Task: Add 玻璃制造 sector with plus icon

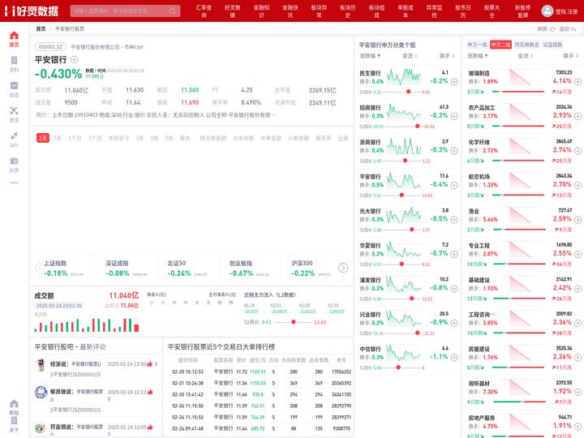Action: pyautogui.click(x=578, y=82)
